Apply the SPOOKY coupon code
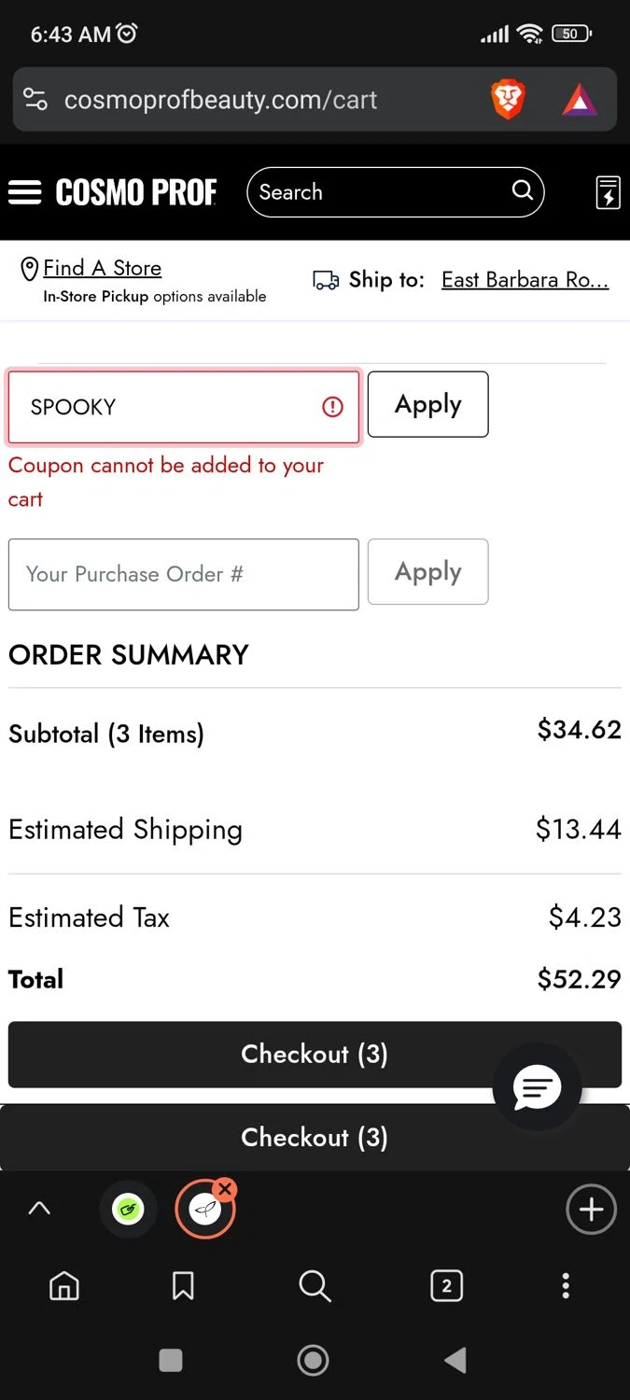630x1400 pixels. pyautogui.click(x=427, y=404)
